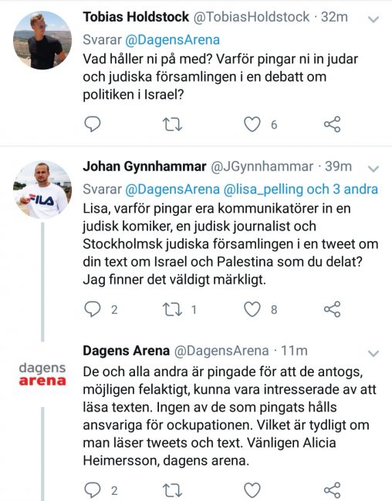The image size is (392, 501).
Task: Retweet Johan Gynnhammar's tweet
Action: click(173, 310)
